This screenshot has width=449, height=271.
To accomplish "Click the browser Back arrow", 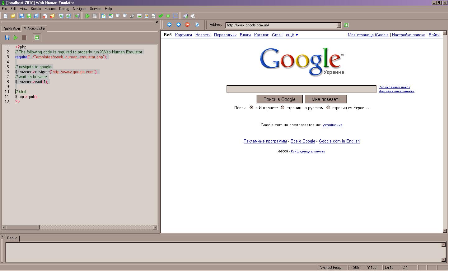I will [x=169, y=25].
